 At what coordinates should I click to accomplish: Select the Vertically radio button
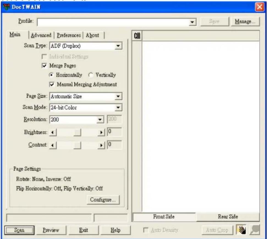[90, 75]
